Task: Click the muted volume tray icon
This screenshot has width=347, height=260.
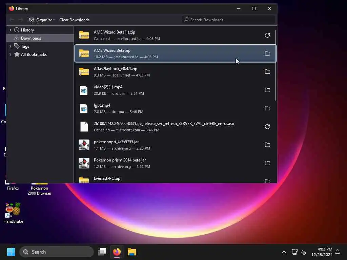Action: point(303,252)
